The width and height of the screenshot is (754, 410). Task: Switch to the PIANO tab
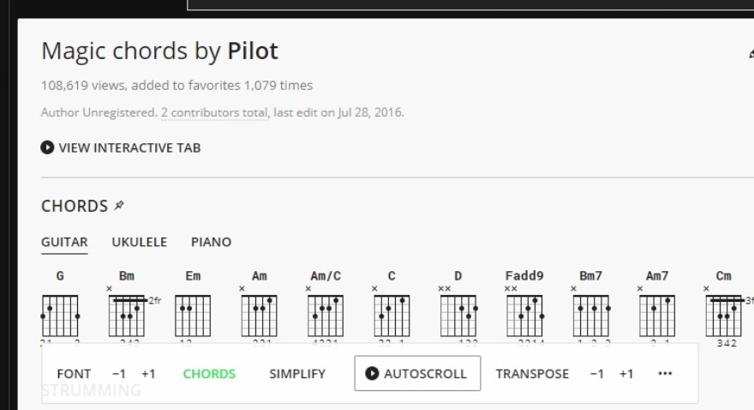[x=211, y=242]
